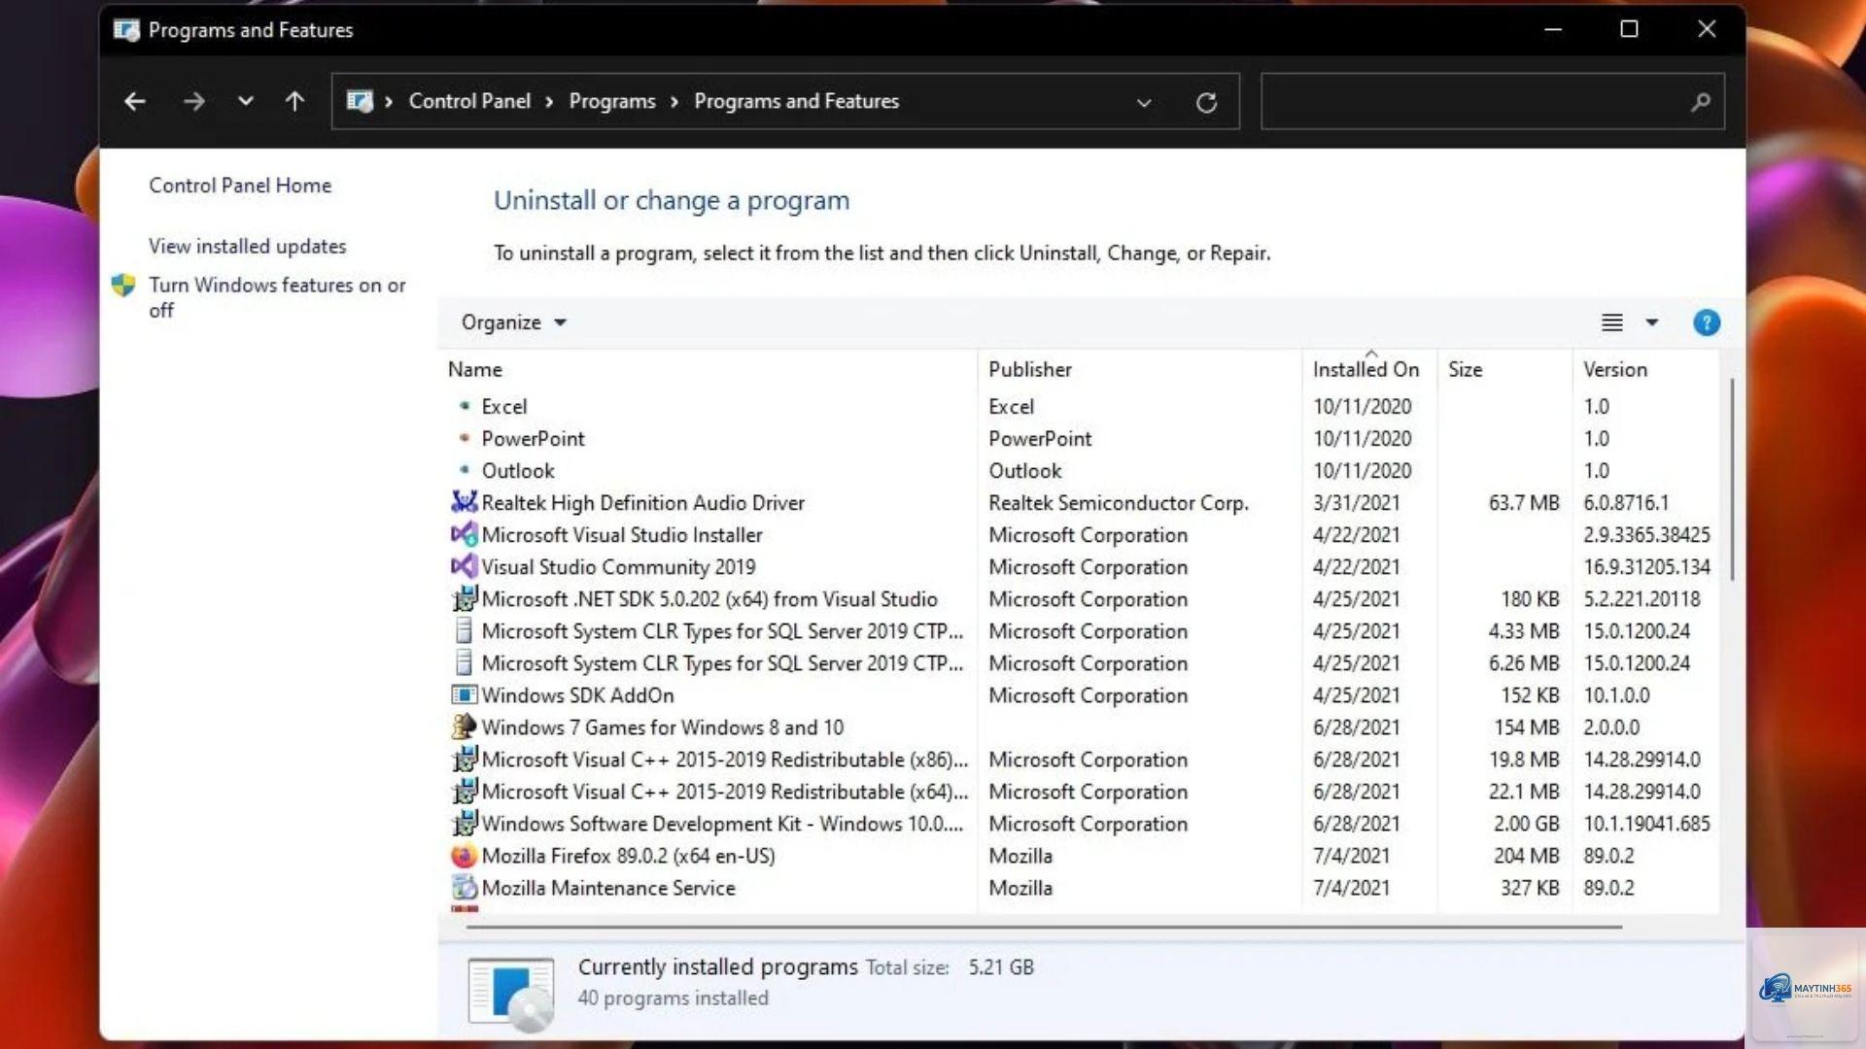1866x1049 pixels.
Task: Select the Excel program icon
Action: [x=465, y=406]
